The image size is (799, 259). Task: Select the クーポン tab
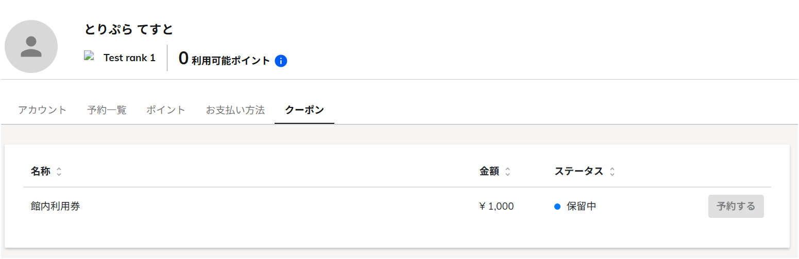[x=304, y=110]
